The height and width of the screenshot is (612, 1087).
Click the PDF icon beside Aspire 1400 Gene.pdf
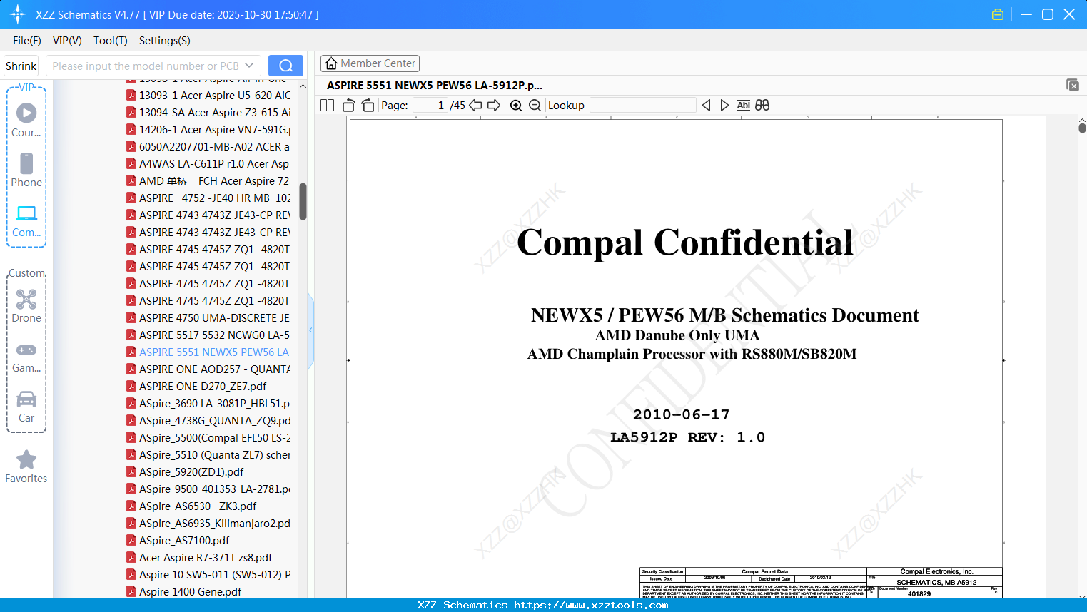[x=131, y=591]
